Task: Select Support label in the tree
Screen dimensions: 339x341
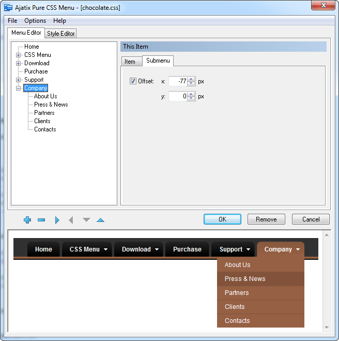Action: pyautogui.click(x=34, y=80)
